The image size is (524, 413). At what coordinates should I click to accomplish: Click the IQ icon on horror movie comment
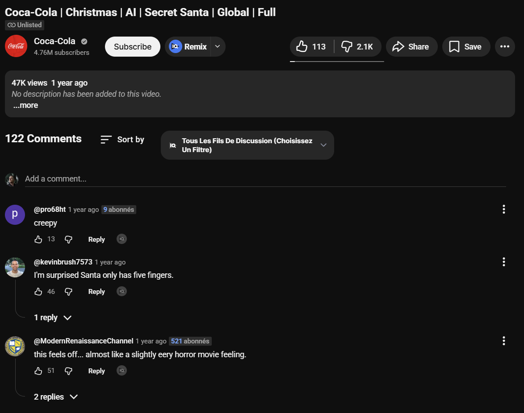(122, 371)
